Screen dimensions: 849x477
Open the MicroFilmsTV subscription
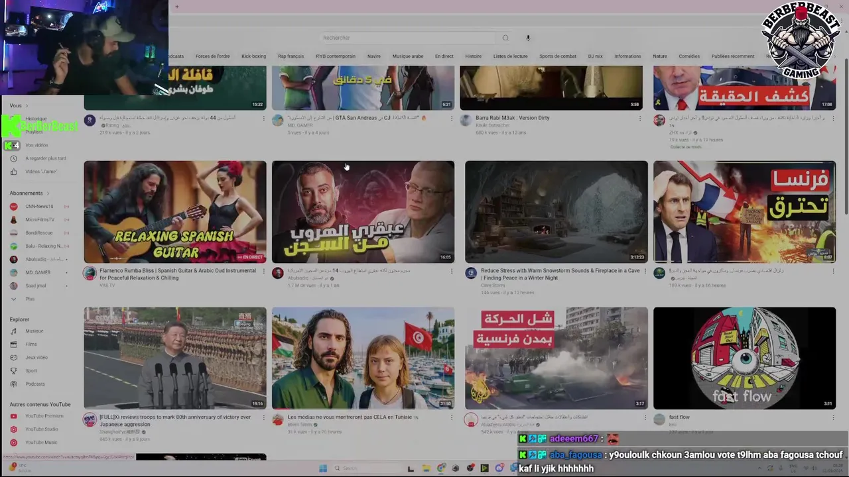(x=40, y=220)
